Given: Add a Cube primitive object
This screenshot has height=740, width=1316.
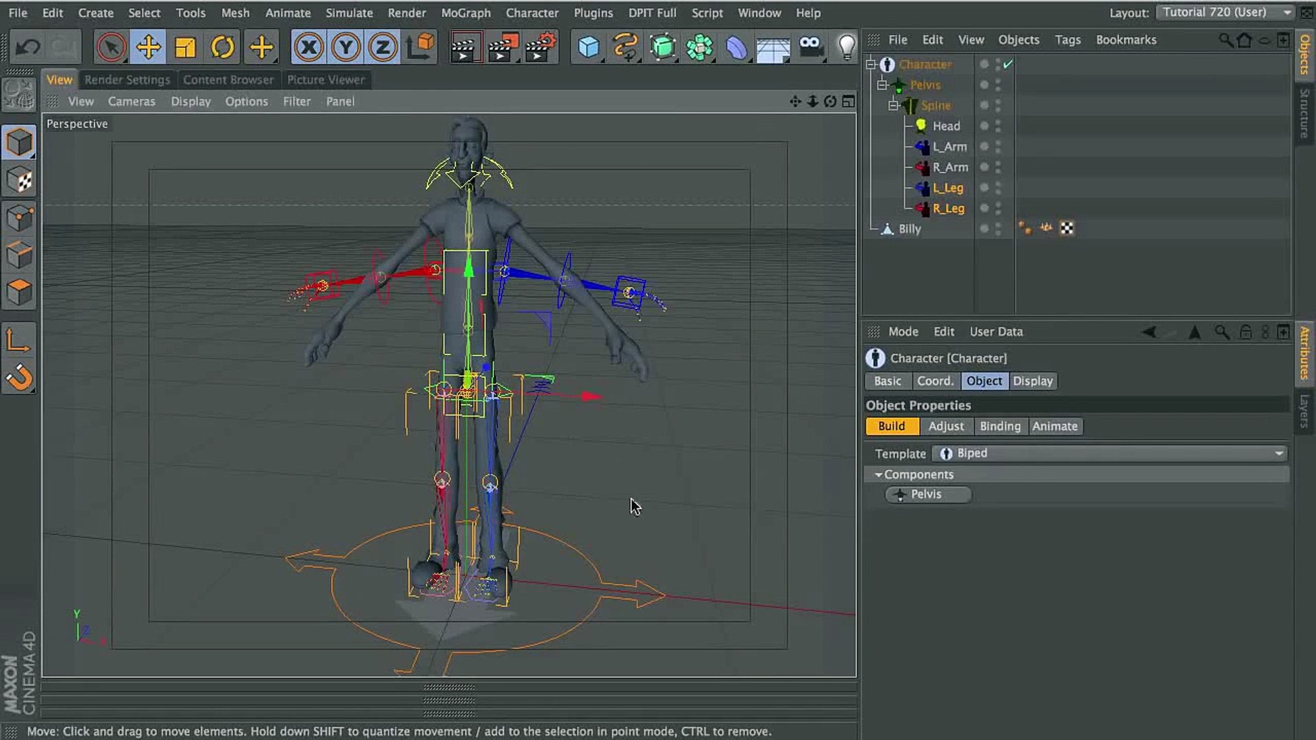Looking at the screenshot, I should 588,47.
